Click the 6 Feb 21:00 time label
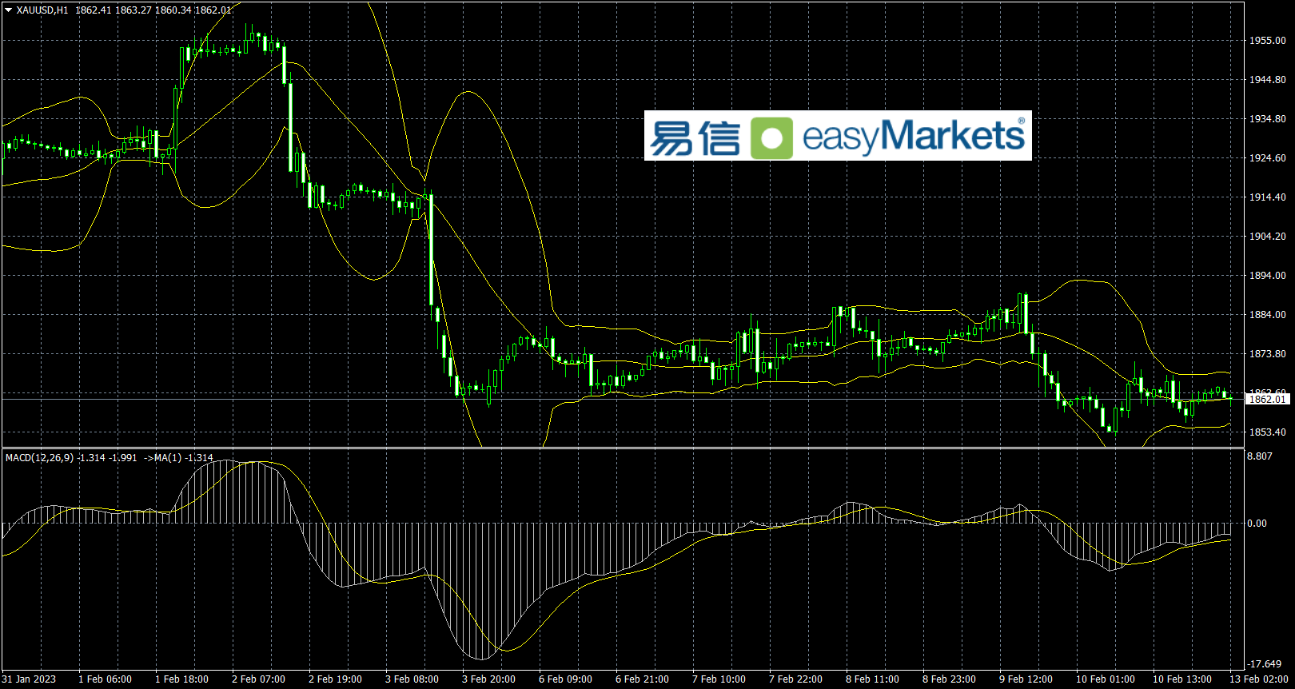Screen dimensions: 1295x689 coord(642,679)
